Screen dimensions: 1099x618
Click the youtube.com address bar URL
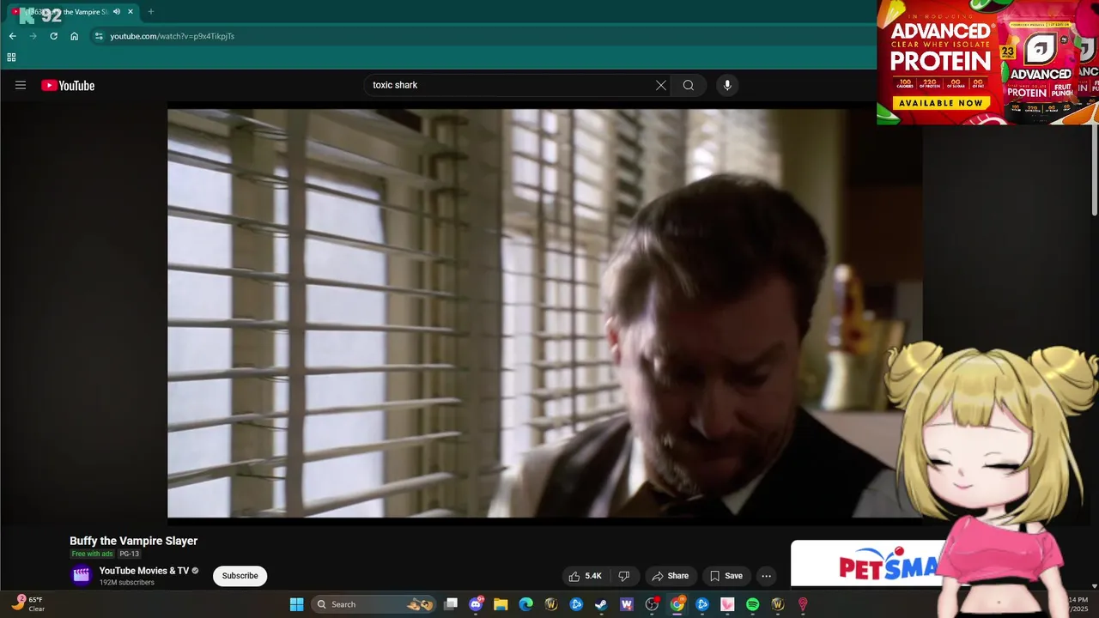[172, 36]
